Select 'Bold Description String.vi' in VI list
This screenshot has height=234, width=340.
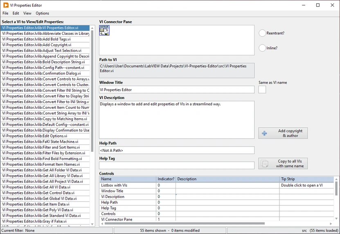click(x=45, y=62)
